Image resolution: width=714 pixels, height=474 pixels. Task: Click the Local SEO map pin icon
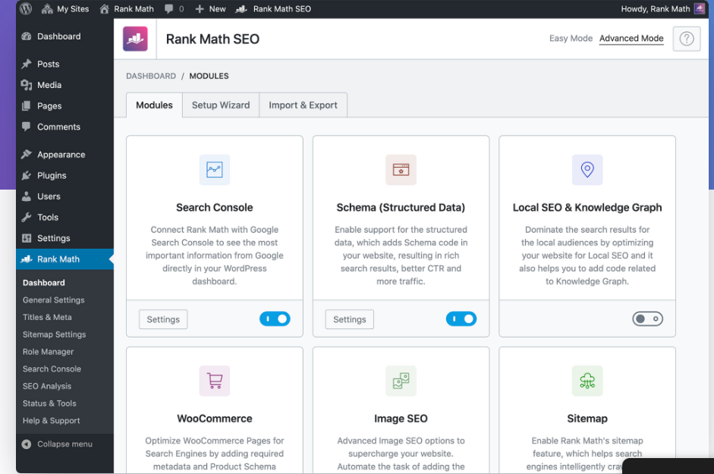(x=587, y=170)
